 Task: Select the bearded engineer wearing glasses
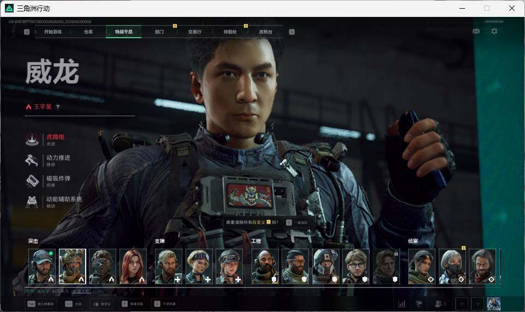295,267
